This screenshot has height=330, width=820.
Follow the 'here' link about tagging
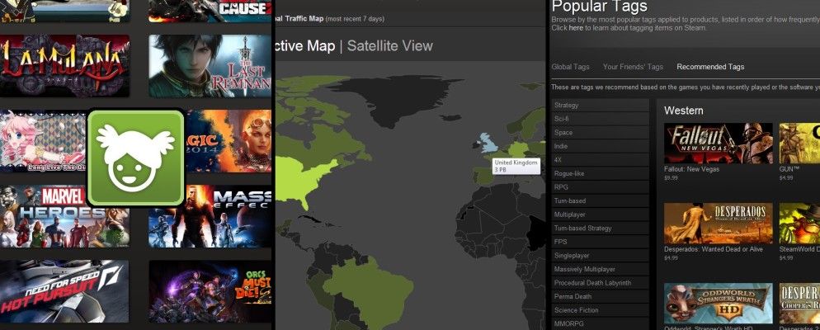tap(576, 28)
